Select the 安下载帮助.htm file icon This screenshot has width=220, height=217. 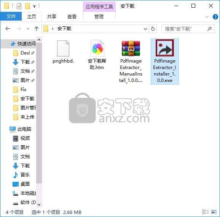tap(97, 48)
